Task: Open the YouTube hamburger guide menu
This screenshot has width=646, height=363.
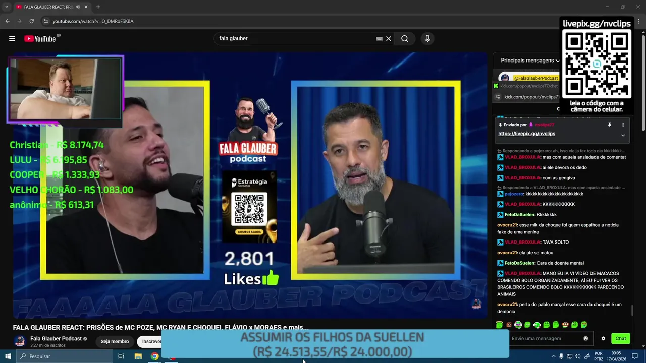Action: [12, 39]
